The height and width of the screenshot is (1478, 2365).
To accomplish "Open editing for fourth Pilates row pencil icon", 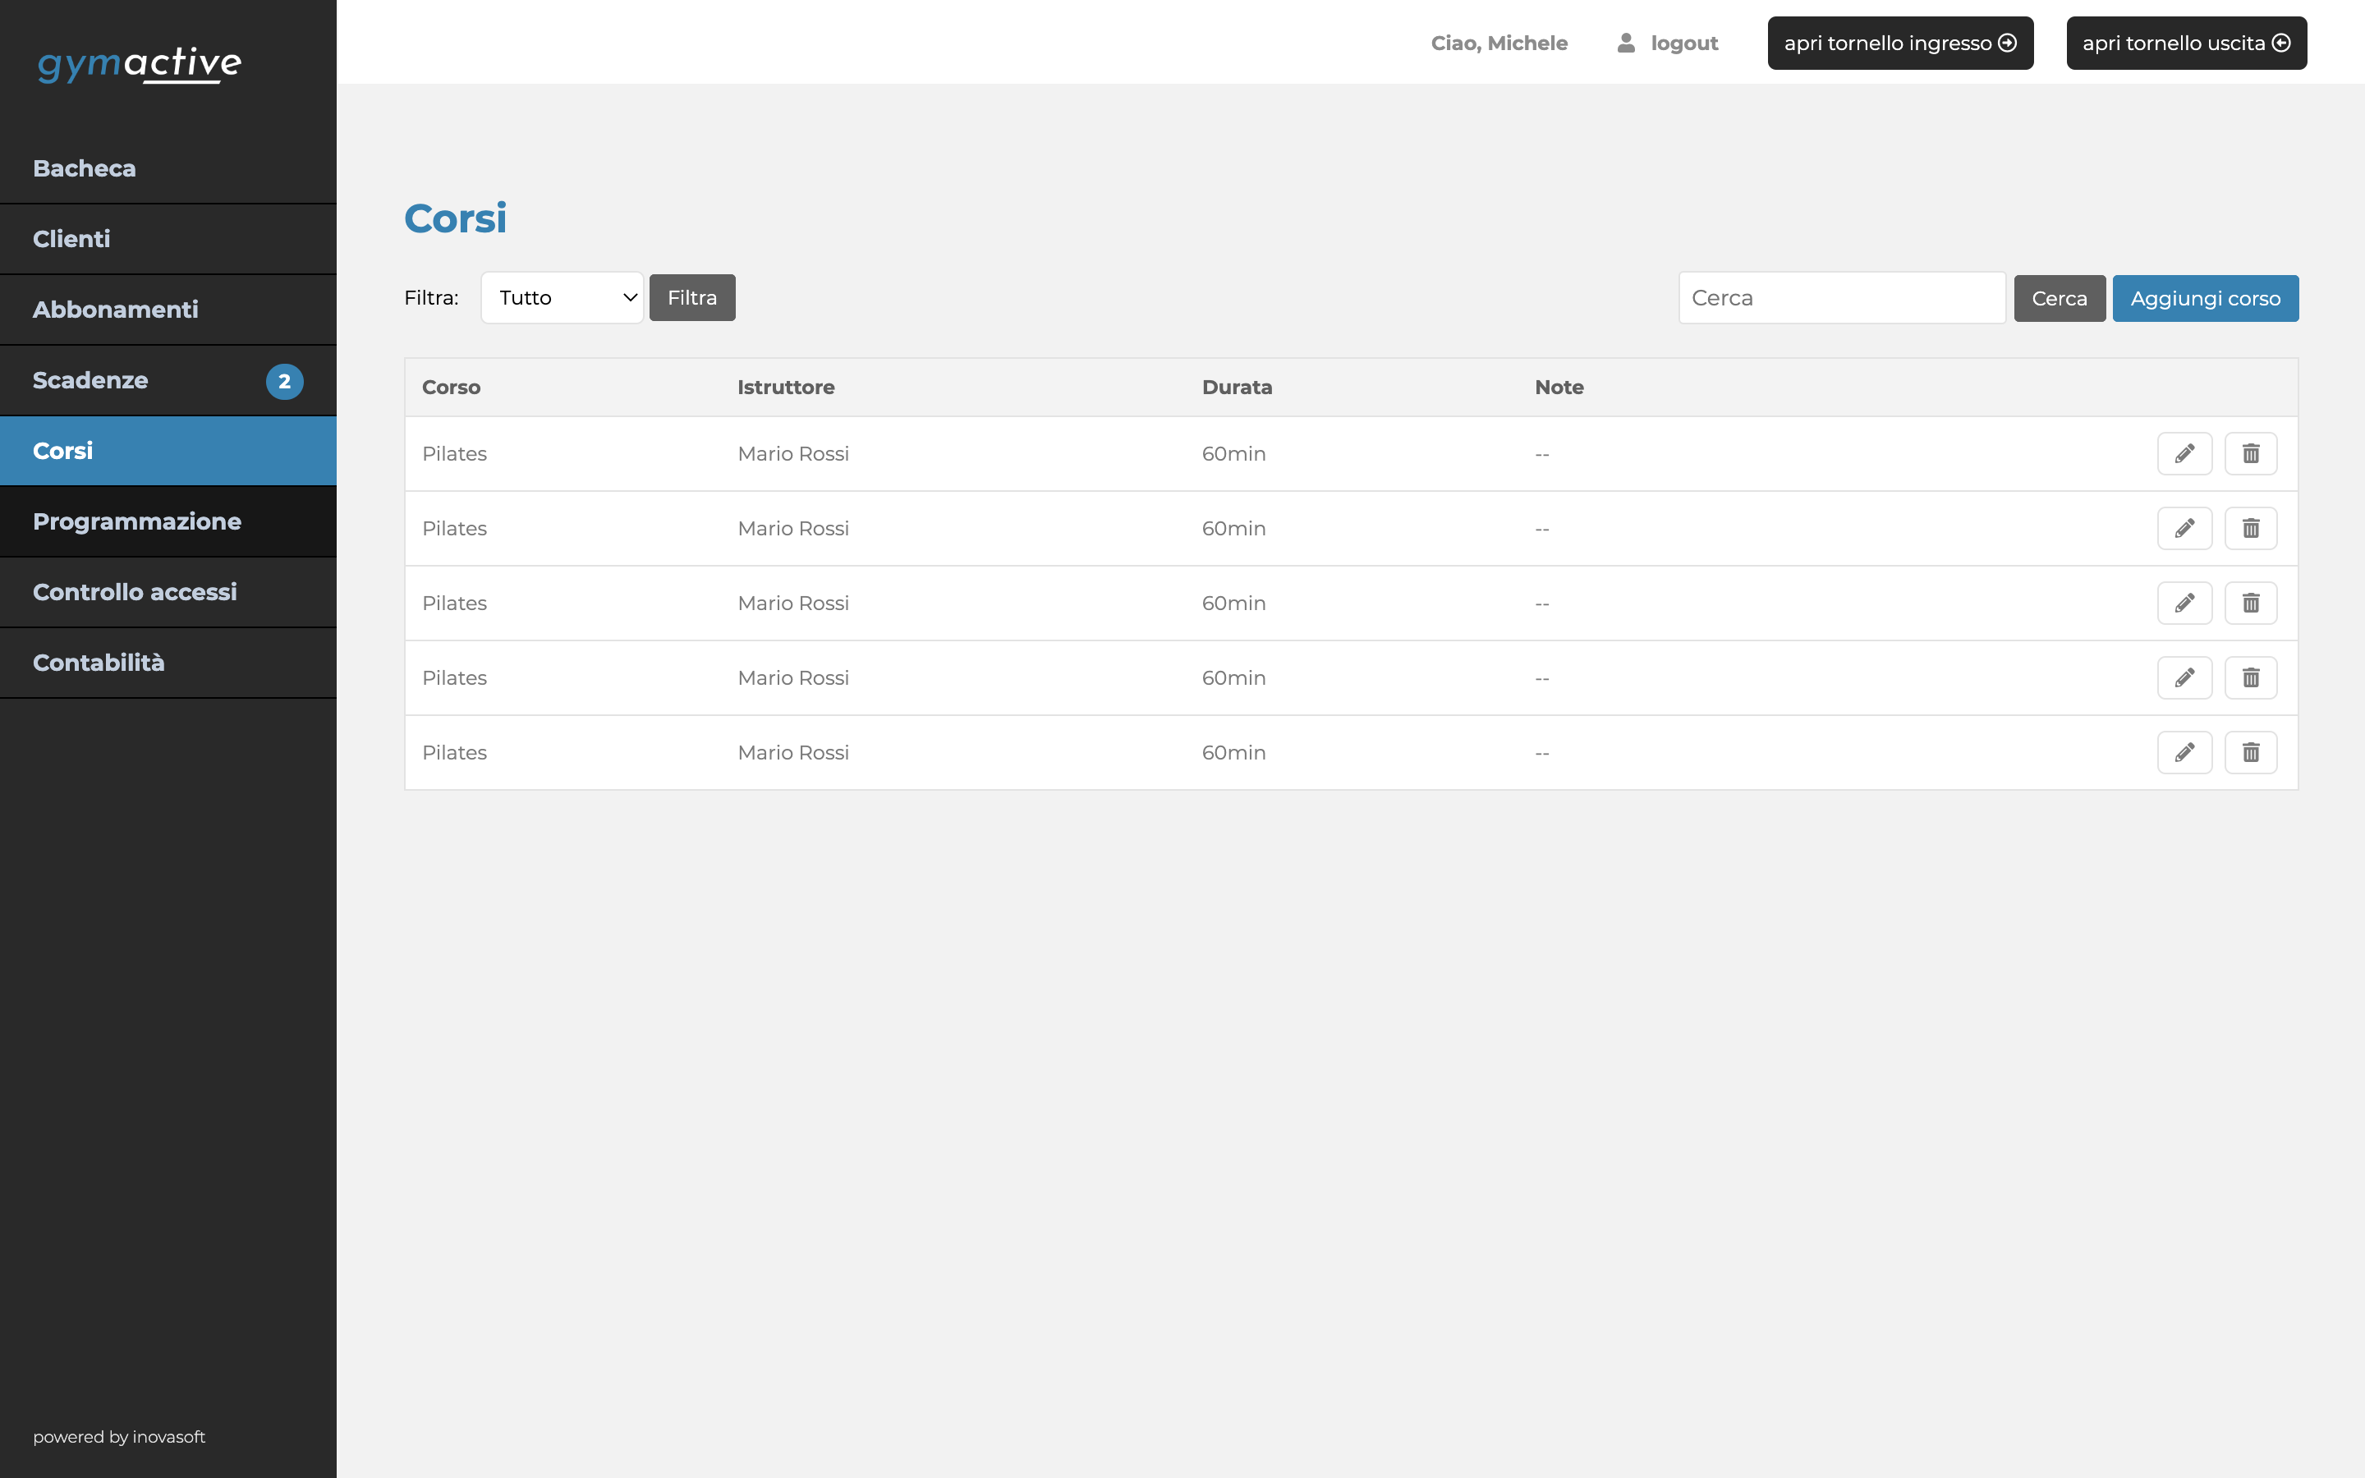I will 2184,677.
